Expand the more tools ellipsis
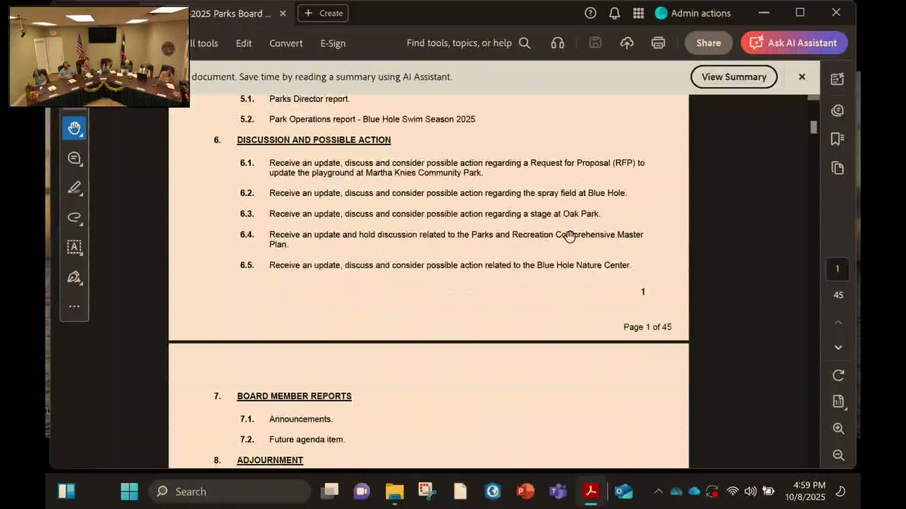 (x=74, y=306)
